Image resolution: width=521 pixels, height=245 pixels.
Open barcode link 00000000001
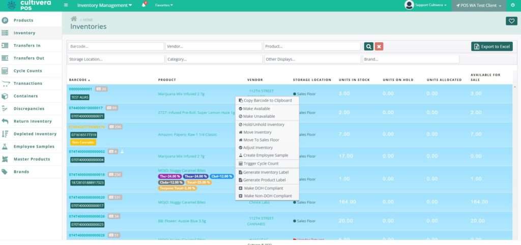point(80,89)
